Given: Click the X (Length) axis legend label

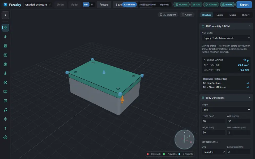Looking at the screenshot, I should (156, 154).
